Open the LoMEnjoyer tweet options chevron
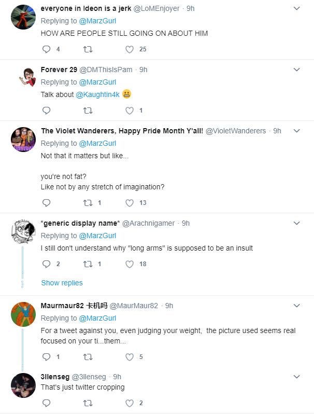This screenshot has height=414, width=314. [296, 8]
